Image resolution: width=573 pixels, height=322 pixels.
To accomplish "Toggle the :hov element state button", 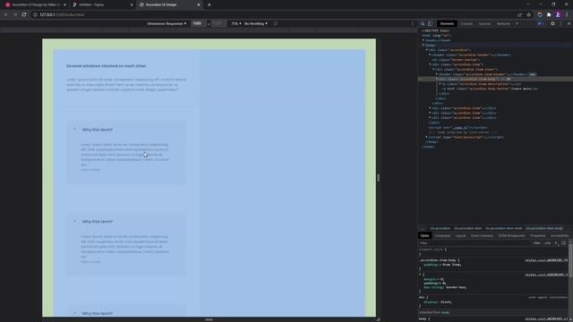I will 537,242.
